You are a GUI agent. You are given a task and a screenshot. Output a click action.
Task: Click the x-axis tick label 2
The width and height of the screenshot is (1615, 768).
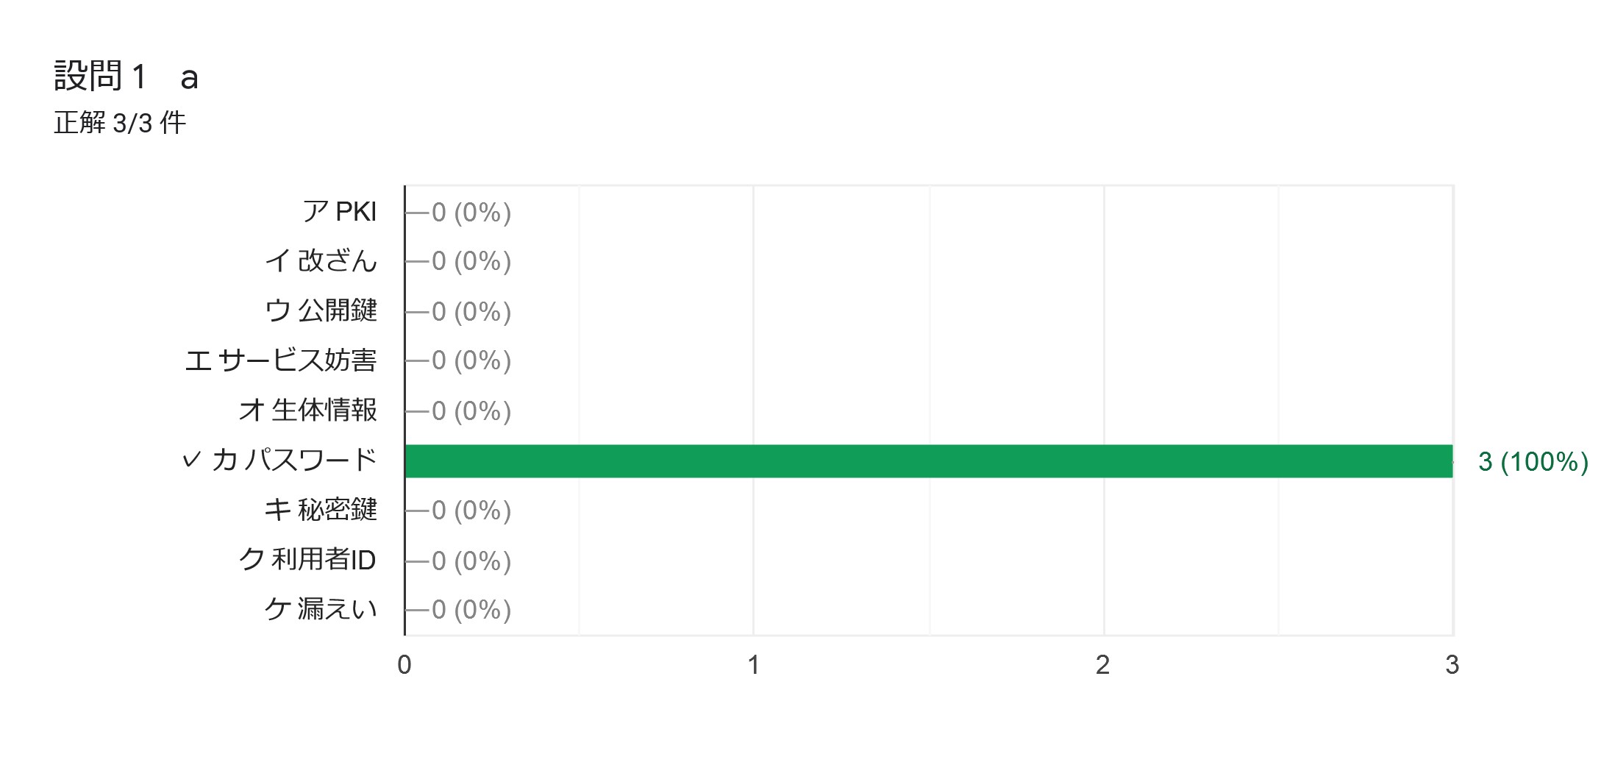[x=1102, y=665]
